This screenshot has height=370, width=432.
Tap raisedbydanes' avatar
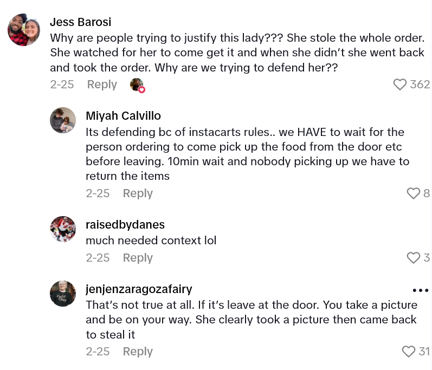pyautogui.click(x=63, y=229)
